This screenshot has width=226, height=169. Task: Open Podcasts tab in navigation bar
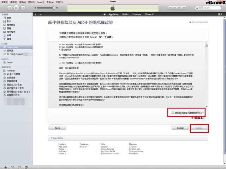[137, 14]
